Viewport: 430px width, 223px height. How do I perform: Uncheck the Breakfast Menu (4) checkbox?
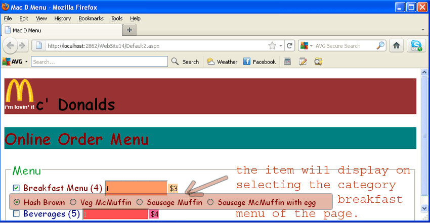[16, 188]
